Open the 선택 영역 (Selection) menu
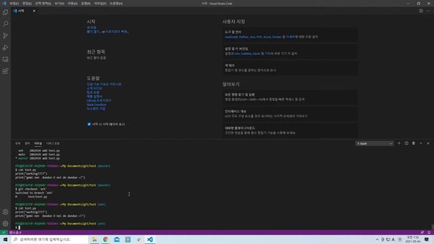This screenshot has width=434, height=244. [x=43, y=3]
